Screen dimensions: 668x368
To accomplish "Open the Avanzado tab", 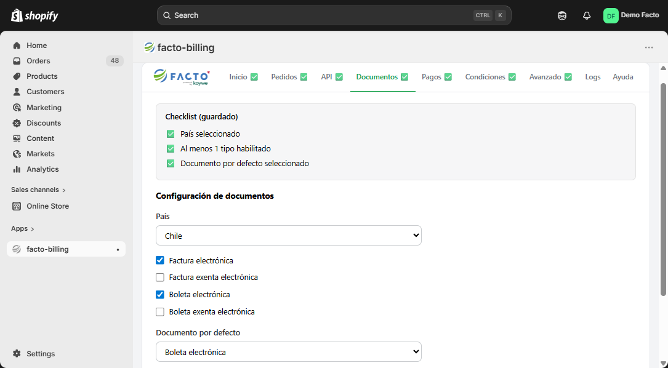I will coord(550,77).
